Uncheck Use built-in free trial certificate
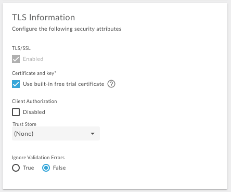The image size is (231, 192). 16,84
